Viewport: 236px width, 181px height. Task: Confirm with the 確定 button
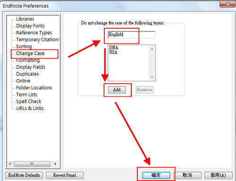[x=156, y=175]
